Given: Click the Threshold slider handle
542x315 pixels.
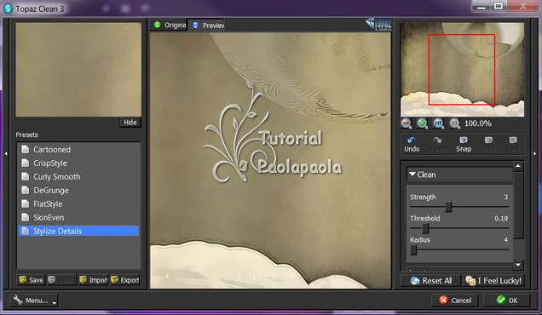Looking at the screenshot, I should pyautogui.click(x=425, y=228).
